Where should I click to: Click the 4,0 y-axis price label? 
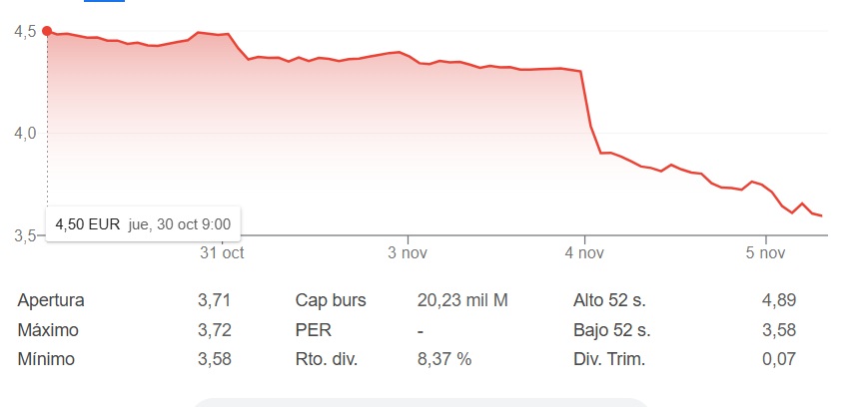(26, 134)
